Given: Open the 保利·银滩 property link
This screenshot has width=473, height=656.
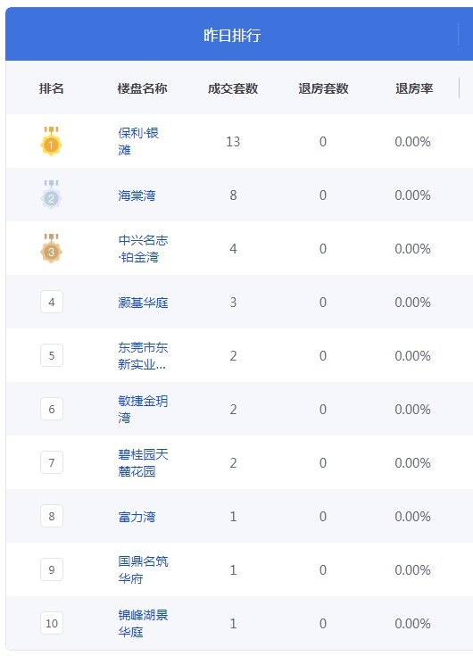Looking at the screenshot, I should click(138, 141).
